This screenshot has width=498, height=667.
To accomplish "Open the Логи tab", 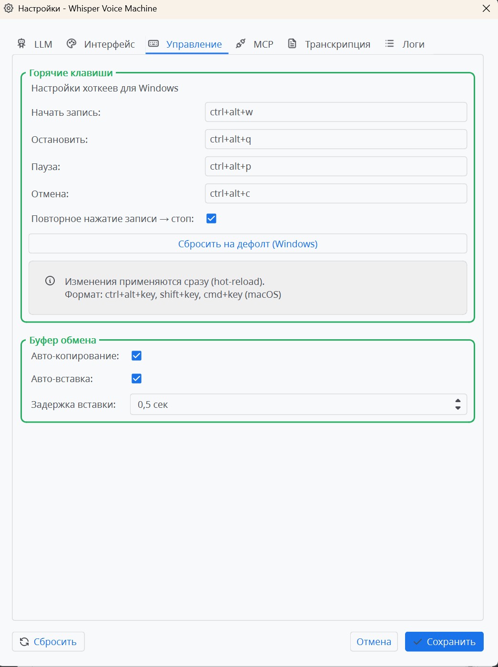I will 413,44.
